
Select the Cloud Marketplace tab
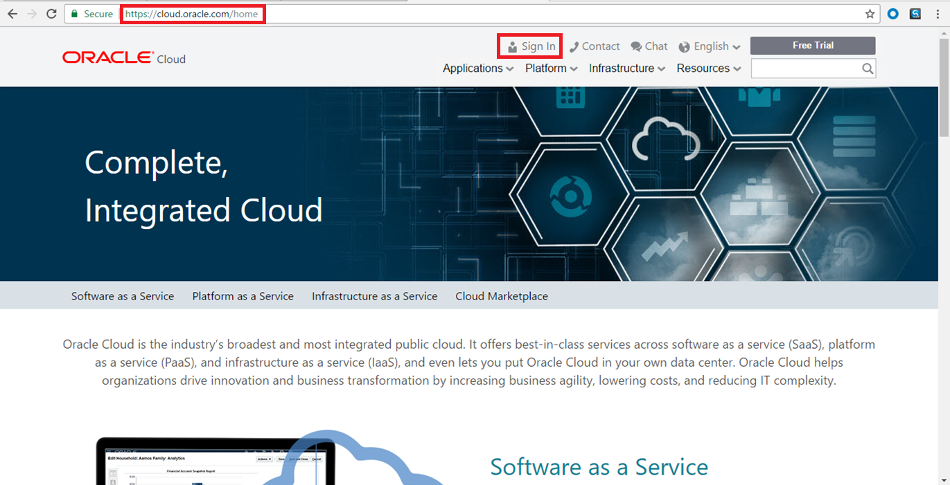point(502,296)
